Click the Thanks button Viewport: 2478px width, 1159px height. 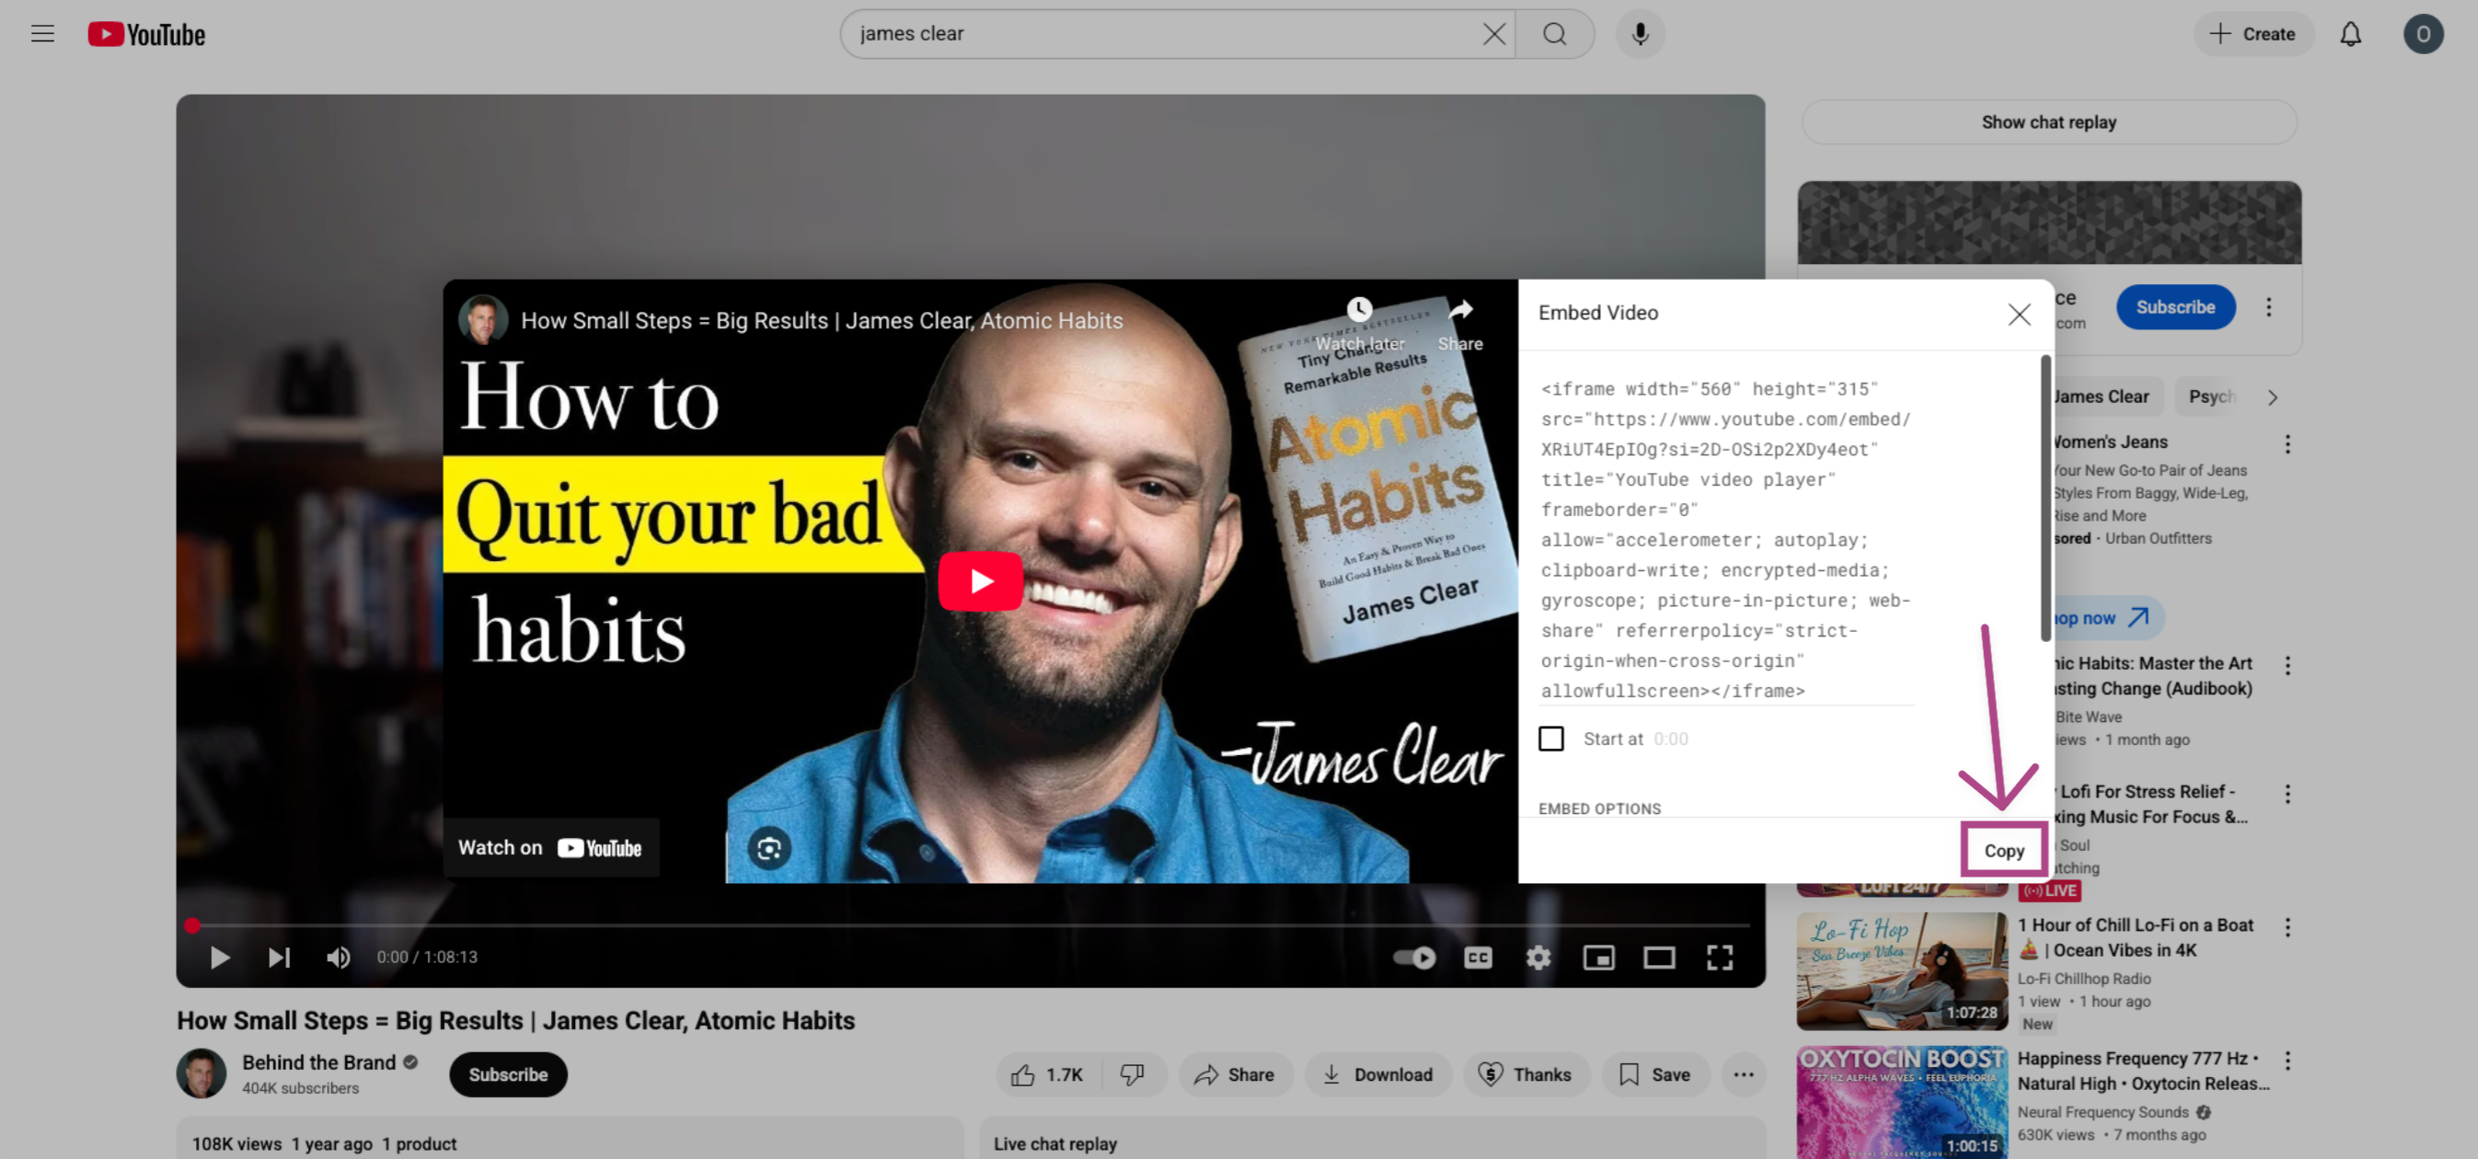click(x=1526, y=1074)
